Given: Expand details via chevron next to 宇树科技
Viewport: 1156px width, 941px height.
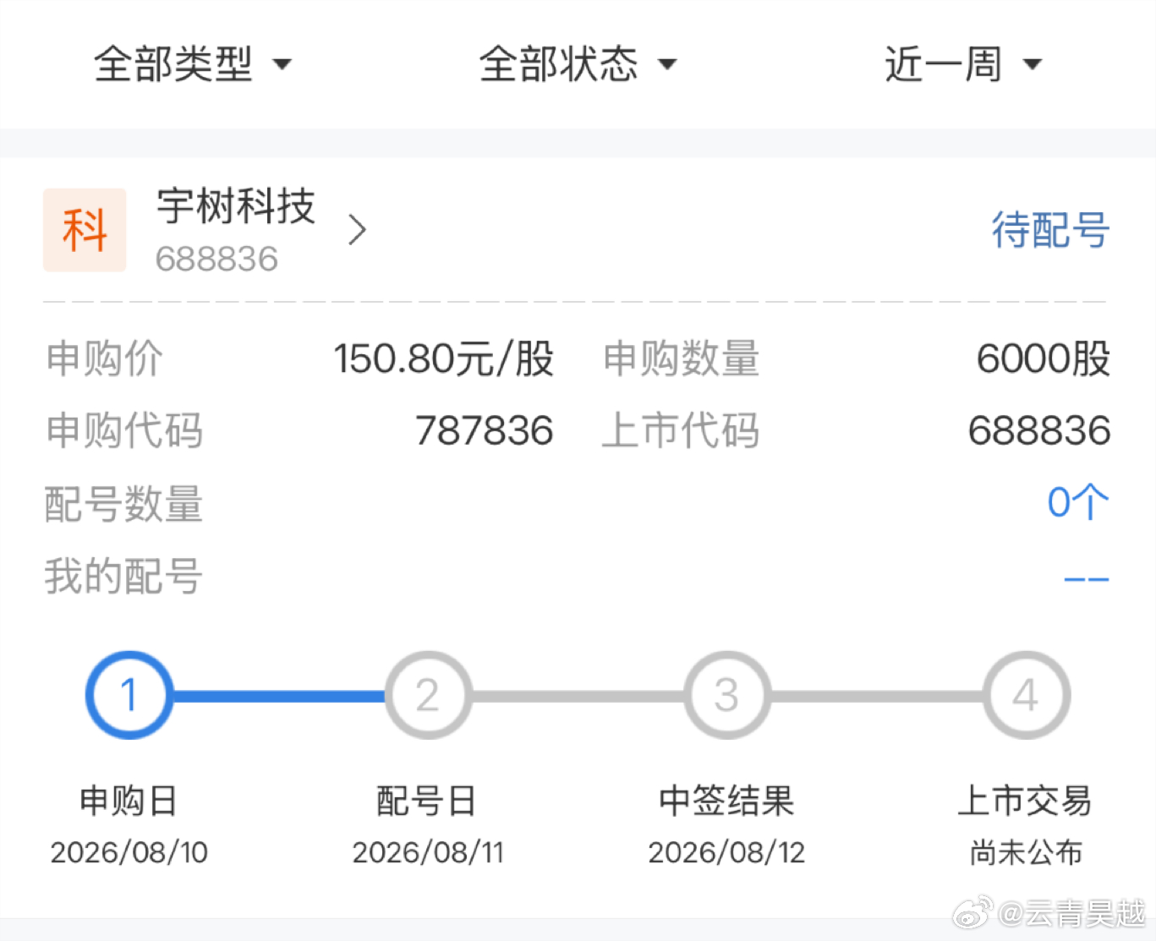Looking at the screenshot, I should (358, 230).
